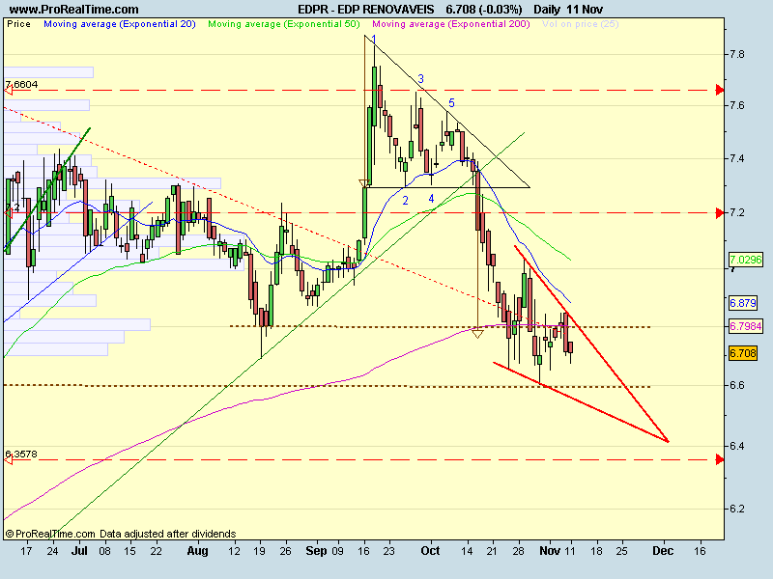The width and height of the screenshot is (773, 579).
Task: Click the 6.2 price axis label
Action: point(737,509)
